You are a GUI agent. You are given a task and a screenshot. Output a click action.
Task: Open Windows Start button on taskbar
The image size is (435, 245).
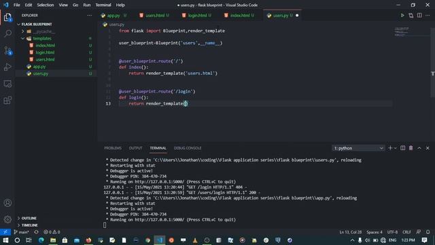pyautogui.click(x=5, y=240)
